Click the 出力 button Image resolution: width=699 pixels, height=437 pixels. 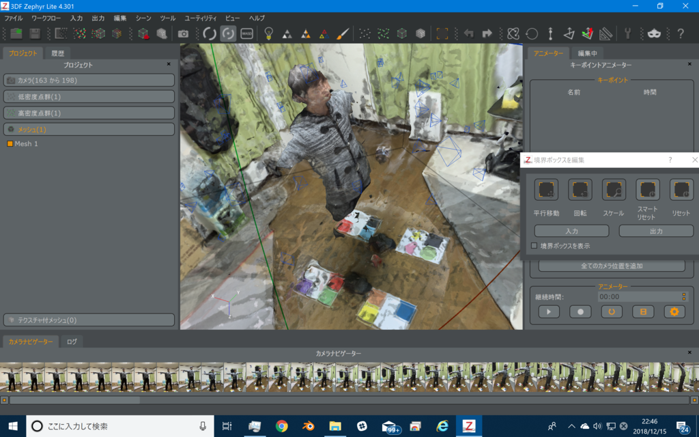[656, 231]
